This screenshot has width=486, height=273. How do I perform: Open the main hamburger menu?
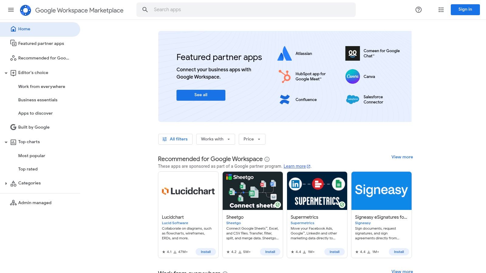[11, 10]
